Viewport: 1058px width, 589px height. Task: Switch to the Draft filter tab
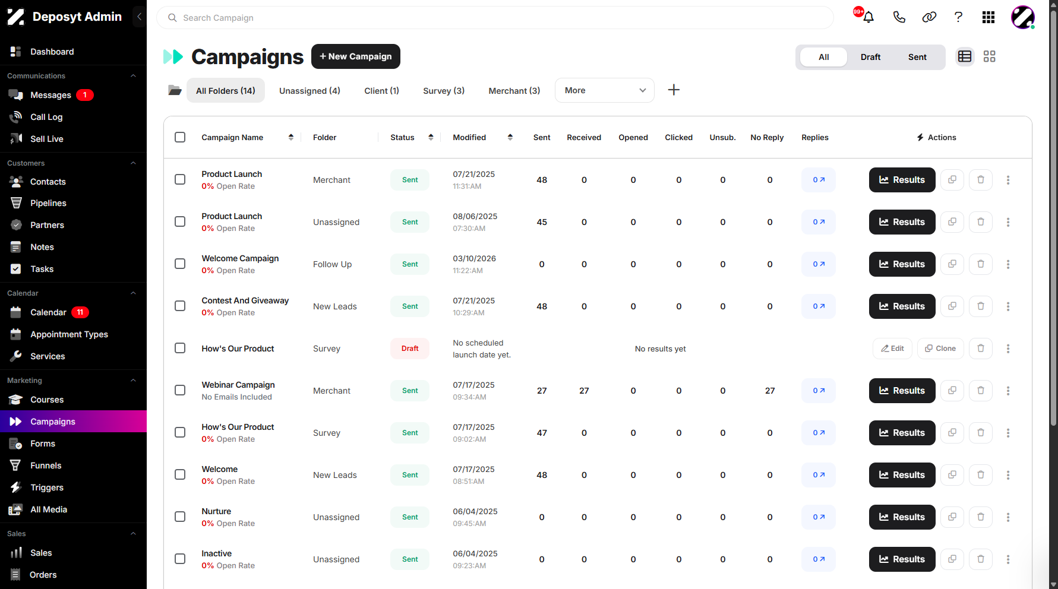[870, 57]
